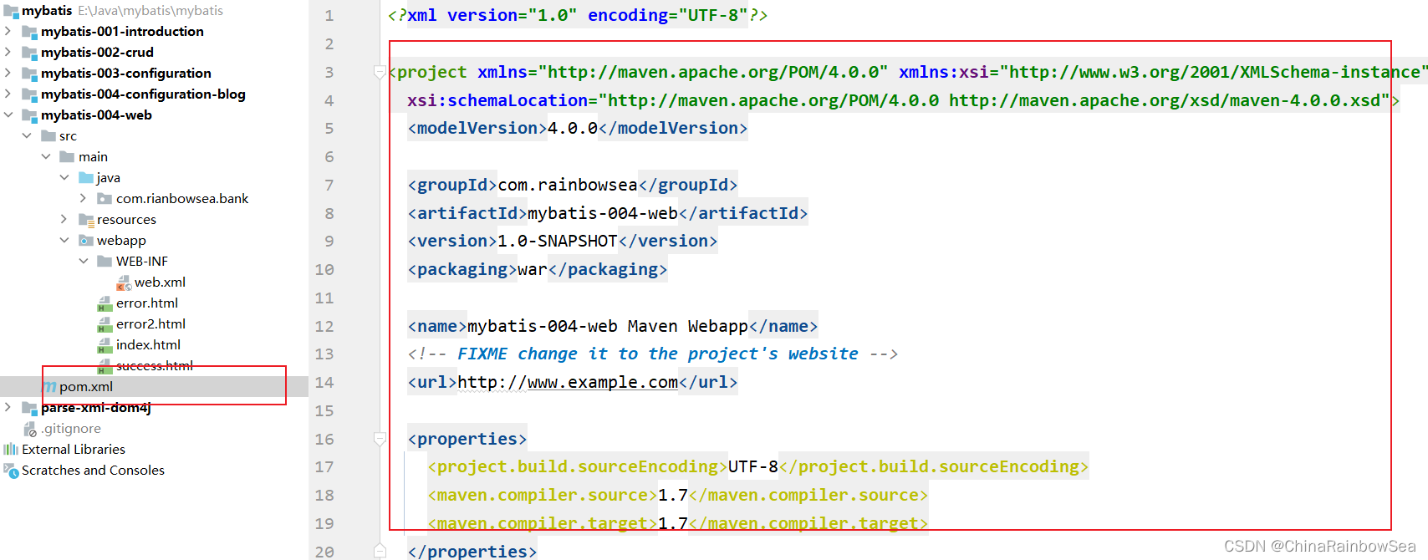The image size is (1428, 560).
Task: Click the External Libraries icon
Action: click(x=11, y=450)
